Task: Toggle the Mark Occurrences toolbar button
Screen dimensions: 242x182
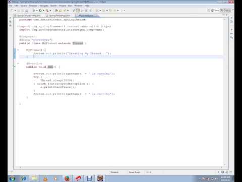Action: point(78,11)
